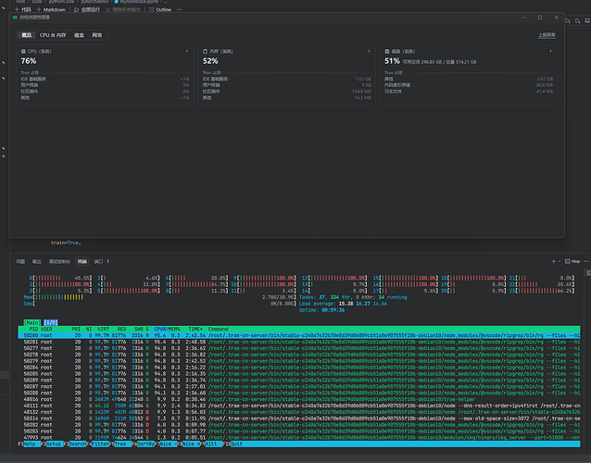Click the 日志文件 row in the disk card
The width and height of the screenshot is (591, 463).
tap(469, 92)
